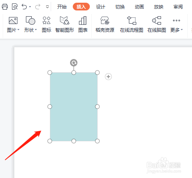Open Print Preview icon
Image resolution: width=192 pixels, height=178 pixels.
point(15,7)
